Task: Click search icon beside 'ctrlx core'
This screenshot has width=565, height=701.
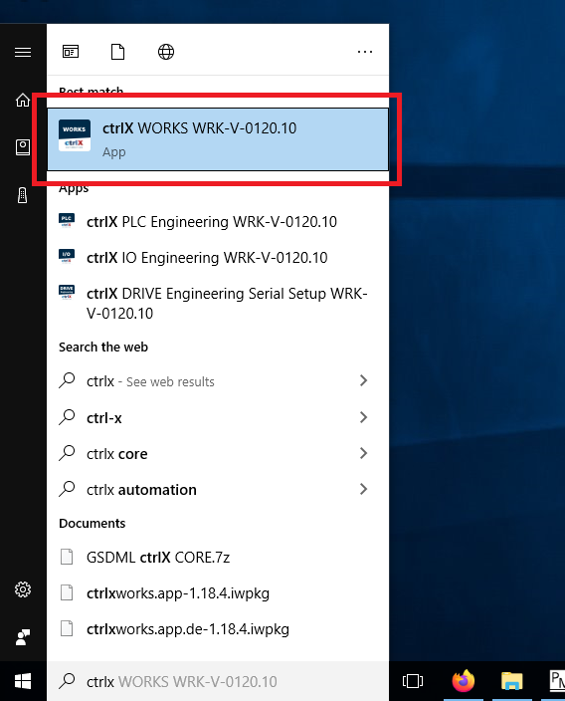Action: coord(67,453)
